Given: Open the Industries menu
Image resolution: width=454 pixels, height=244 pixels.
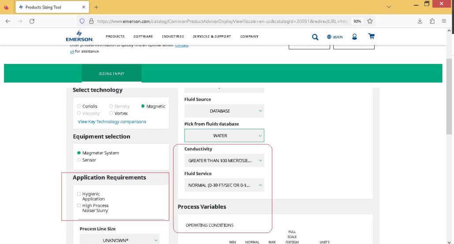Looking at the screenshot, I should (x=173, y=37).
